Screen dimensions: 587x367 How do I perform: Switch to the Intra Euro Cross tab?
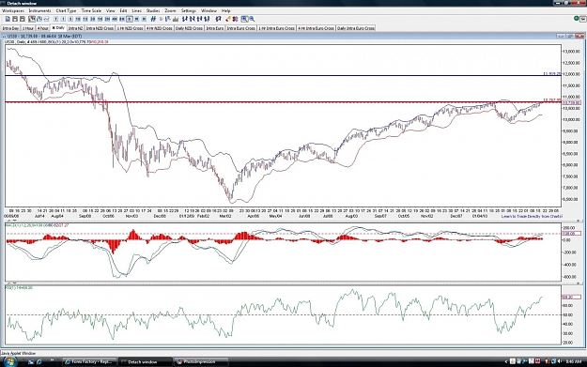[x=241, y=28]
